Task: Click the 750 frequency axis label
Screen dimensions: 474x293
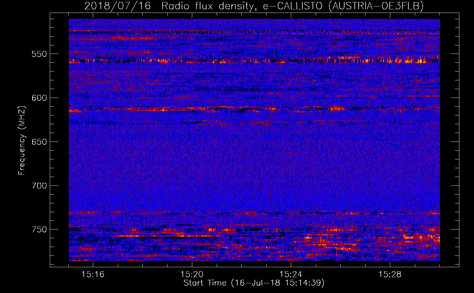Action: [39, 229]
